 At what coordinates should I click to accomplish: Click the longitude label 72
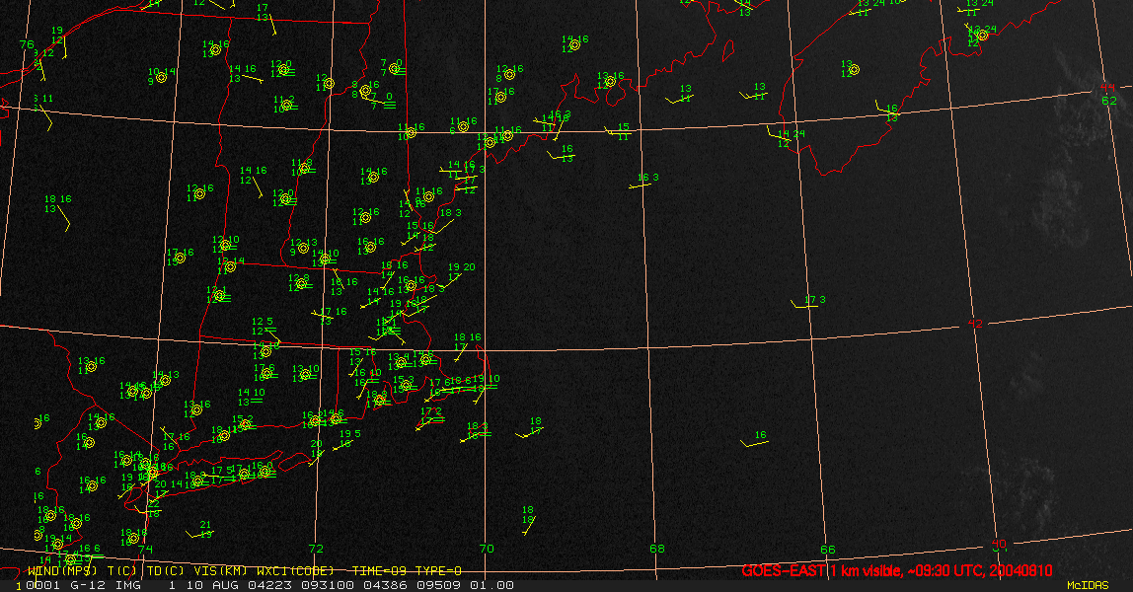[316, 549]
